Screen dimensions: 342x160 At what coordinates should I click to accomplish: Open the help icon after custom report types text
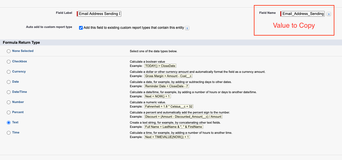point(187,28)
